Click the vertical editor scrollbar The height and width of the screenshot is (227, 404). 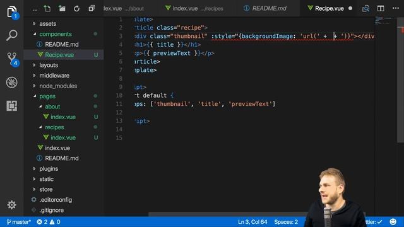pyautogui.click(x=400, y=80)
